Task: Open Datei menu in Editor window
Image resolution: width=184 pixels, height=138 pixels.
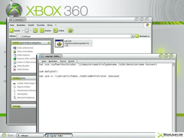Action: [x=44, y=61]
